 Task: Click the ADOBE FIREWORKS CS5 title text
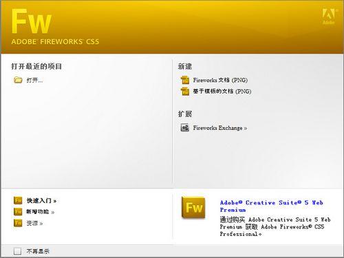(x=55, y=41)
